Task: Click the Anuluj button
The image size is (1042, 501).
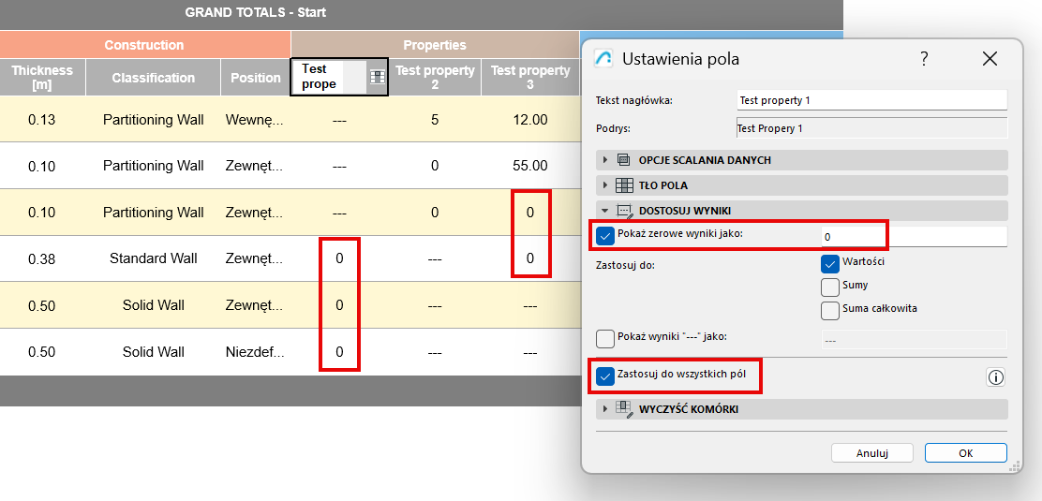Action: tap(871, 453)
